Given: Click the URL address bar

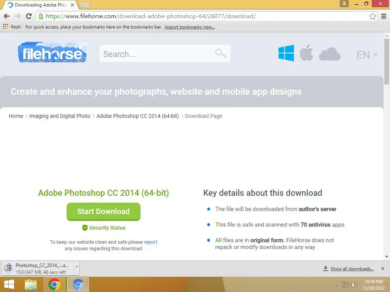Looking at the screenshot, I should 206,16.
